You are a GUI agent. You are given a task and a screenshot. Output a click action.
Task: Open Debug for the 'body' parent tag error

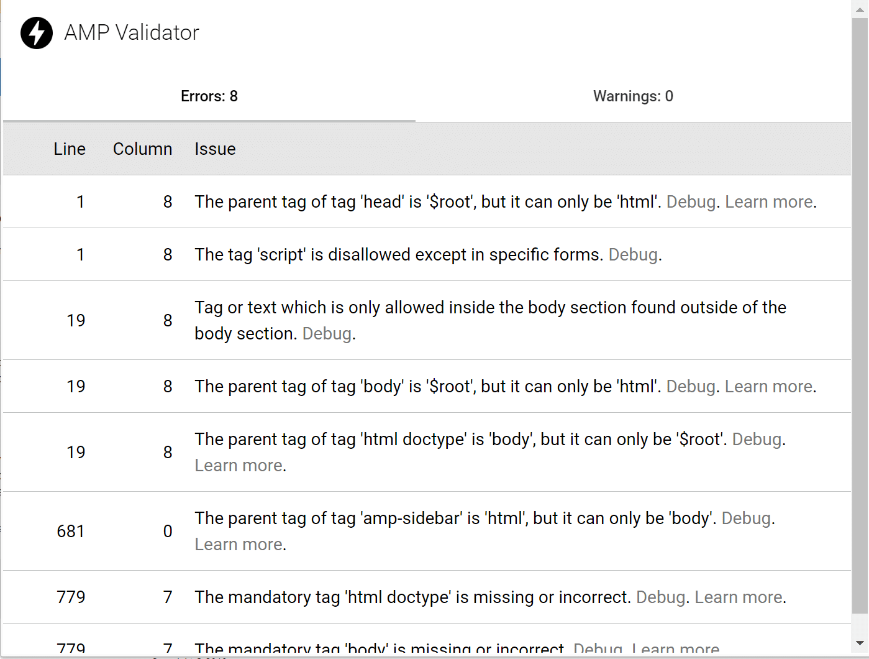pos(691,386)
